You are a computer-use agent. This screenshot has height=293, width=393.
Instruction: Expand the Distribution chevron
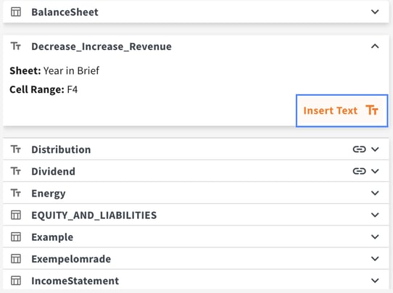375,149
